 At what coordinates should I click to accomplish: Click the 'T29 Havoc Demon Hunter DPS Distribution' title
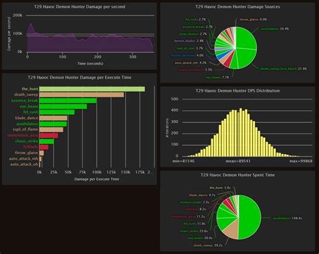(238, 91)
